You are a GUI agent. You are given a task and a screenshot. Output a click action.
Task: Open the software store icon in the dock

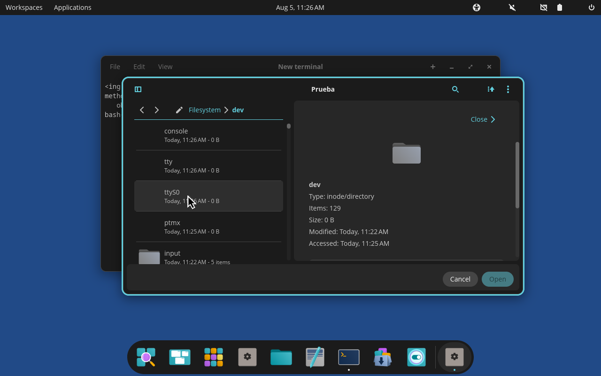(383, 357)
